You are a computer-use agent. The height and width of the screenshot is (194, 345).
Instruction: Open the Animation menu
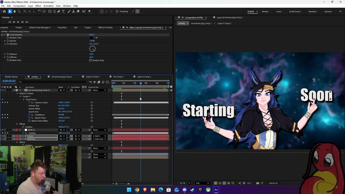(x=49, y=6)
